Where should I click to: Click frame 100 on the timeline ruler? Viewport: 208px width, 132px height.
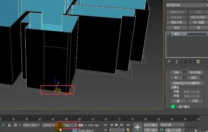coord(198,119)
